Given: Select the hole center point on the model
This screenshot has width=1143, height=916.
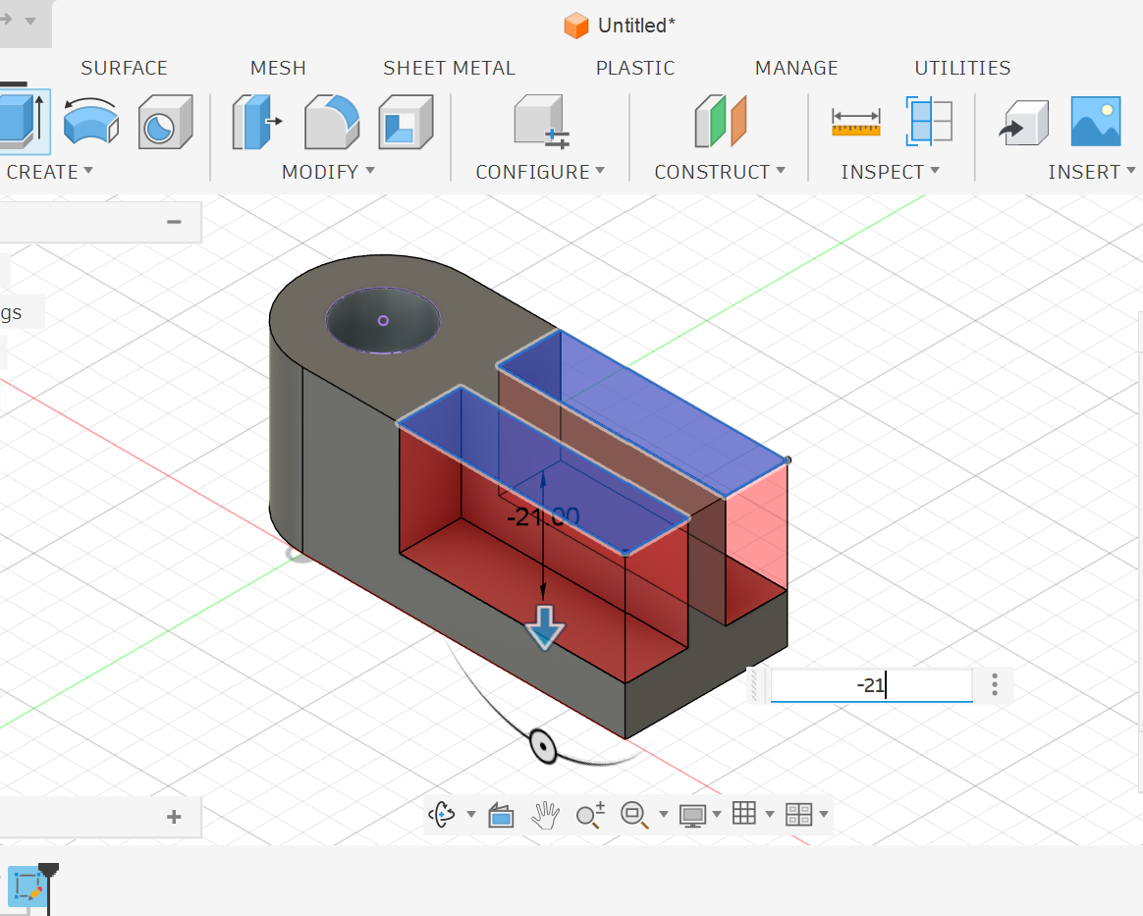Looking at the screenshot, I should (x=383, y=320).
